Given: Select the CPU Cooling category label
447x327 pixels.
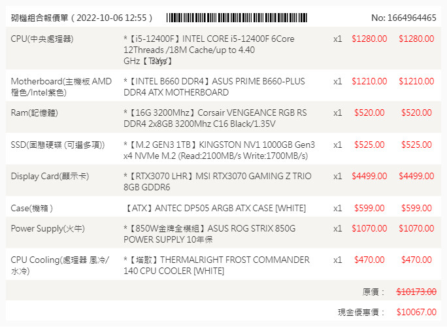Looking at the screenshot, I should (59, 265).
